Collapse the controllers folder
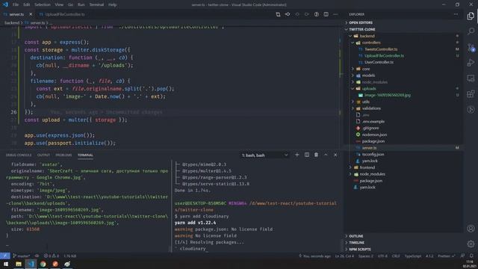 (x=371, y=43)
